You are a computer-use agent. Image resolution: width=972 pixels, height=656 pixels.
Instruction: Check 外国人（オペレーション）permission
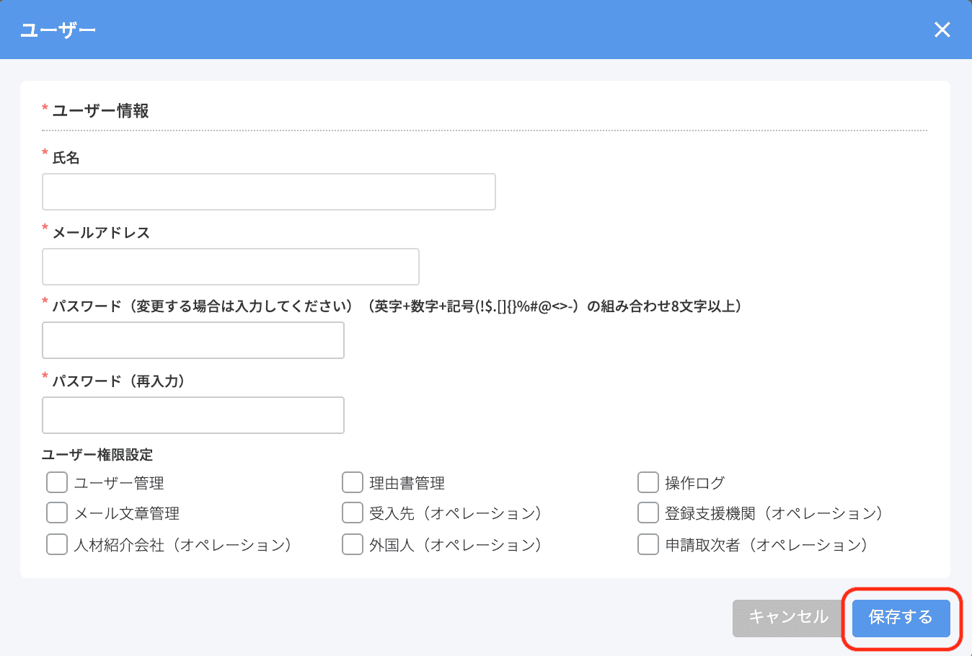point(352,544)
